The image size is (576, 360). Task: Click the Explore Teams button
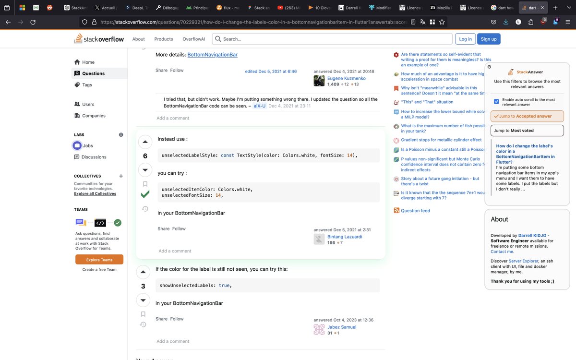[99, 260]
